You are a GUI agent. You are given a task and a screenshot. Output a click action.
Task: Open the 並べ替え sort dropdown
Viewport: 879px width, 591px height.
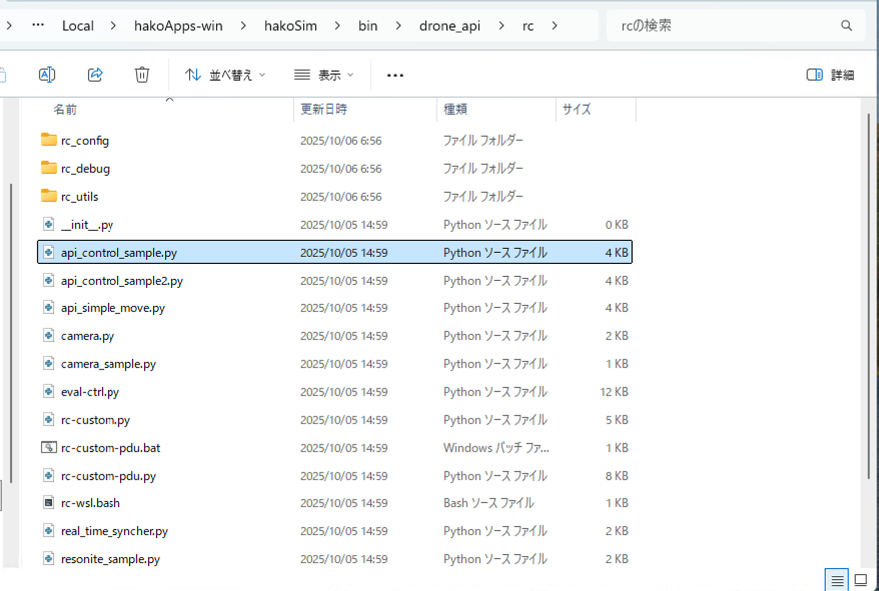(226, 75)
